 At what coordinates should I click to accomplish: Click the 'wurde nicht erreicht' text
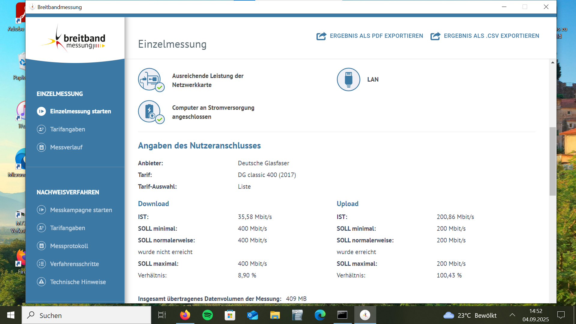pos(165,252)
